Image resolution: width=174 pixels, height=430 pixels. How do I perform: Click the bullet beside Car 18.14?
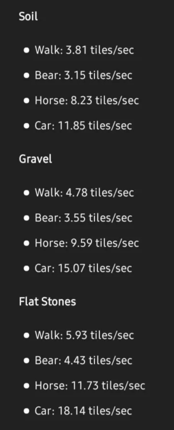26,411
